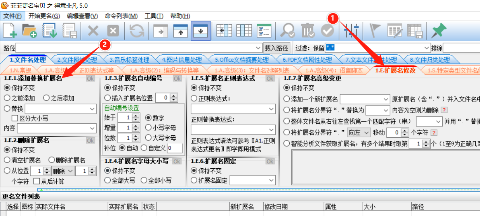Image resolution: width=480 pixels, height=216 pixels.
Task: Click the magnifier preview check icon
Action: [288, 31]
